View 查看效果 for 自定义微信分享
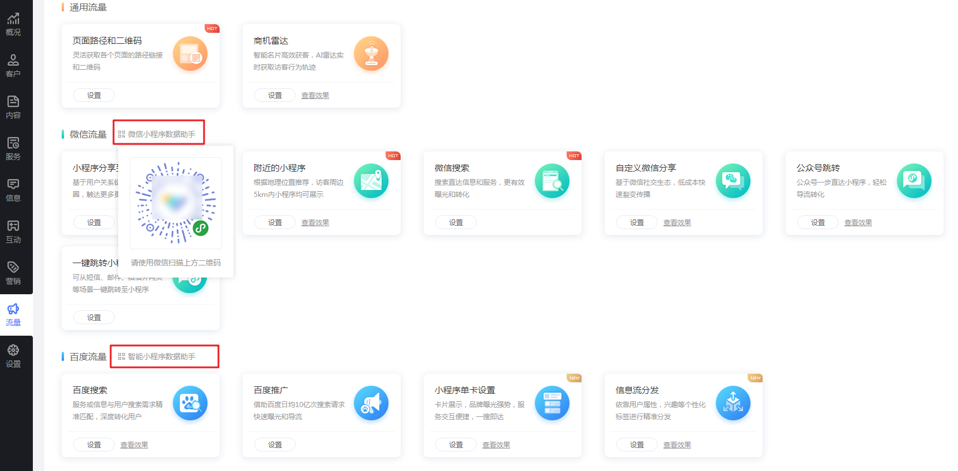 click(x=677, y=223)
